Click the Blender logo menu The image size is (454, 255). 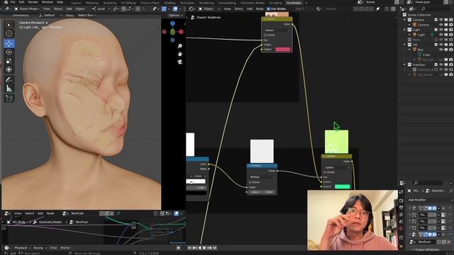[6, 2]
